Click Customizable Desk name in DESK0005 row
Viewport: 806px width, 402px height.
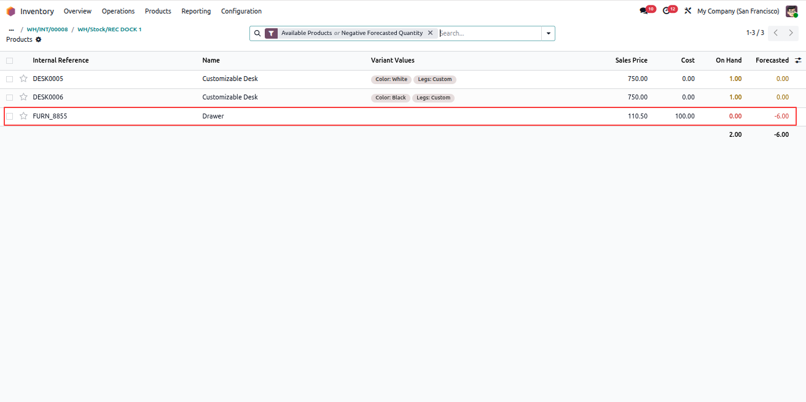[230, 79]
